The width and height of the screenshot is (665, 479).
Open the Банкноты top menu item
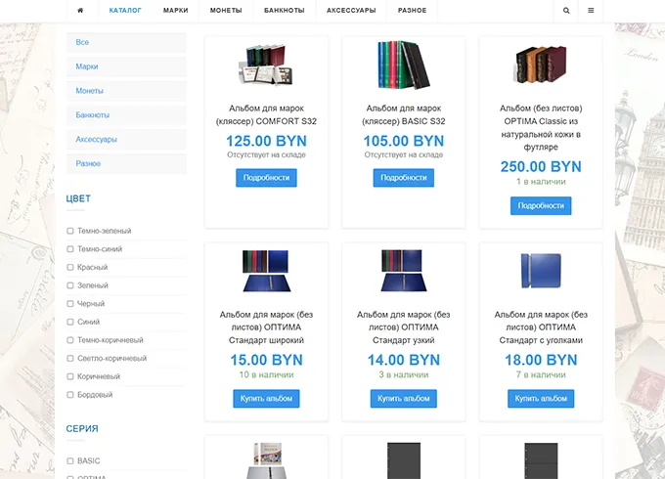285,11
